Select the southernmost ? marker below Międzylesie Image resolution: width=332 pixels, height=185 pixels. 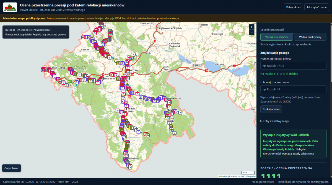pyautogui.click(x=130, y=167)
